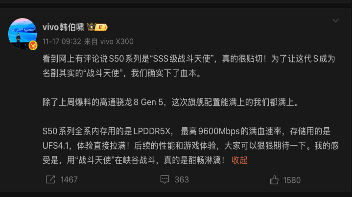Viewport: 352px width, 197px height.
Task: Open post via 11-17 09:32 timestamp
Action: click(x=62, y=41)
